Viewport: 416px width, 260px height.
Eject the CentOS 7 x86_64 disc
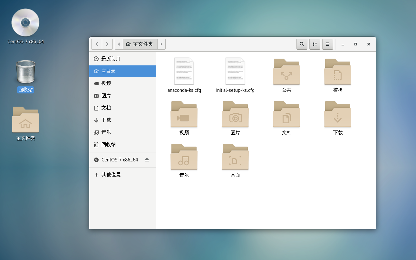tap(147, 160)
